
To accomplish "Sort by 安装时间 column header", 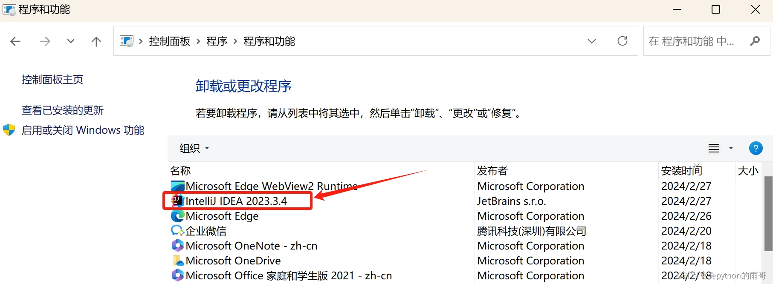I will (x=681, y=171).
